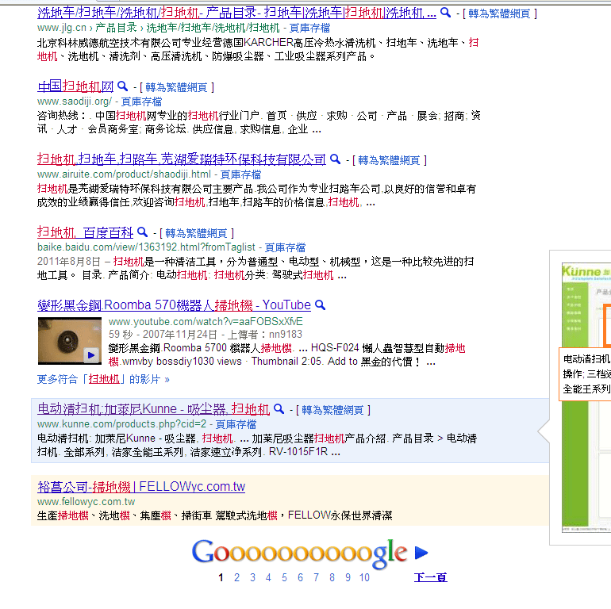The image size is (611, 609).
Task: Convert 中国扫地机网 result to traditional Chinese
Action: pyautogui.click(x=176, y=87)
